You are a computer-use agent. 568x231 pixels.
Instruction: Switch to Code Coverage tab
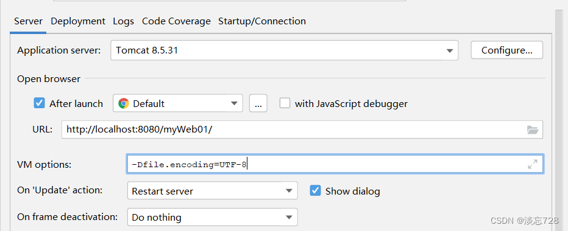pyautogui.click(x=176, y=21)
